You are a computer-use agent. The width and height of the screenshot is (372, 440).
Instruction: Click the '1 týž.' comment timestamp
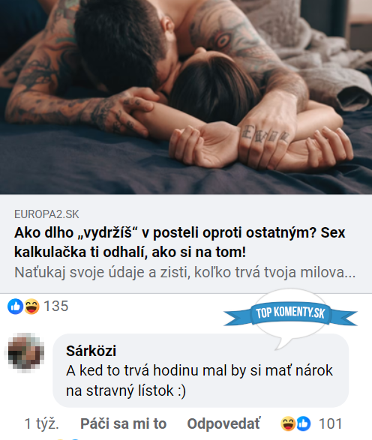pyautogui.click(x=41, y=424)
